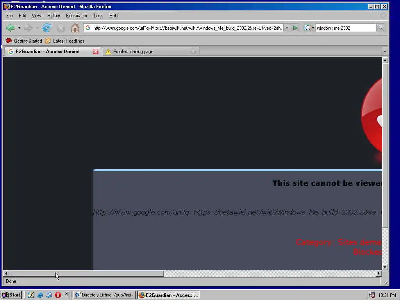Click the 10:31 PM taskbar clock
This screenshot has height=300, width=400.
387,295
